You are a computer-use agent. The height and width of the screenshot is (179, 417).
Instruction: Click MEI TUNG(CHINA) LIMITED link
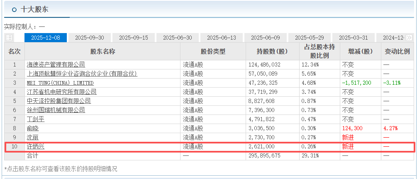pyautogui.click(x=60, y=83)
